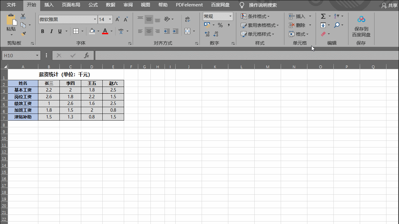Click the Increase Decimal icon
399x224 pixels.
click(207, 34)
